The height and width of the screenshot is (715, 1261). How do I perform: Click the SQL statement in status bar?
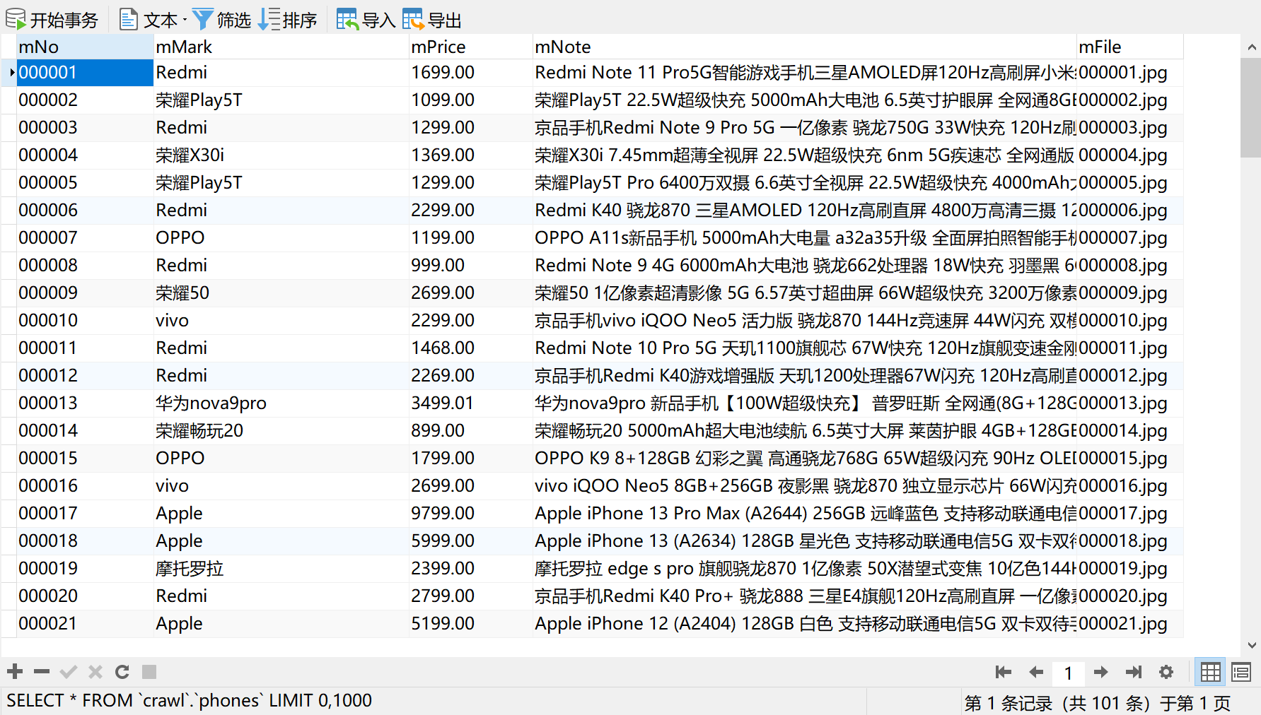click(x=189, y=701)
